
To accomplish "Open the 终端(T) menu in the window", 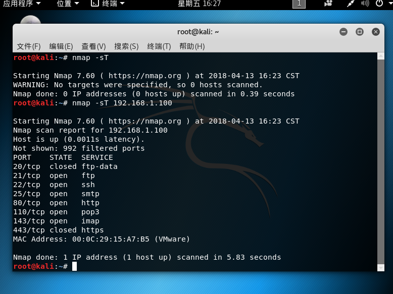I will (x=159, y=46).
